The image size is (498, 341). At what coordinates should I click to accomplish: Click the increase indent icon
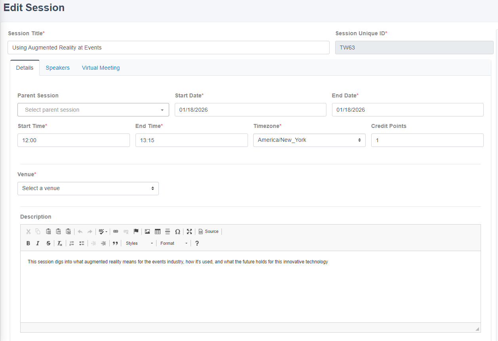pos(103,243)
